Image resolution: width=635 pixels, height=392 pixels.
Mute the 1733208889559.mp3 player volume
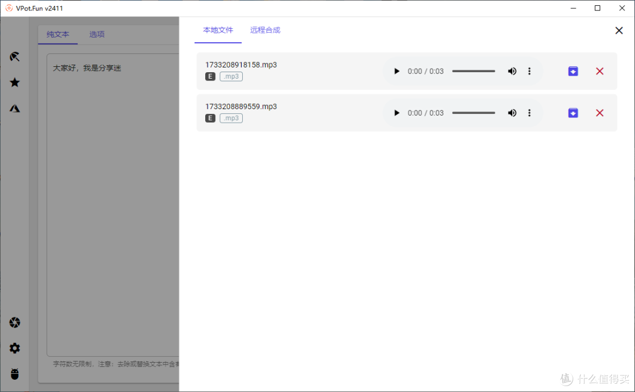click(512, 113)
